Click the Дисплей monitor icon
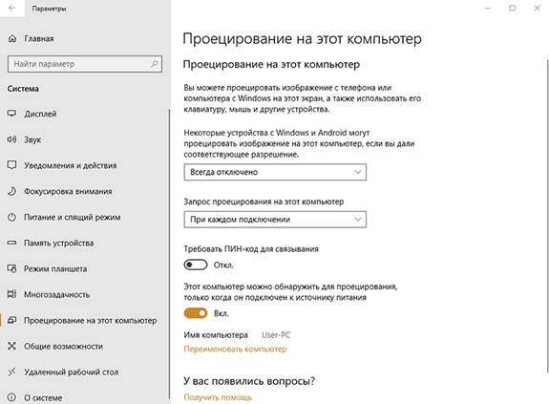The width and height of the screenshot is (549, 404). click(11, 114)
